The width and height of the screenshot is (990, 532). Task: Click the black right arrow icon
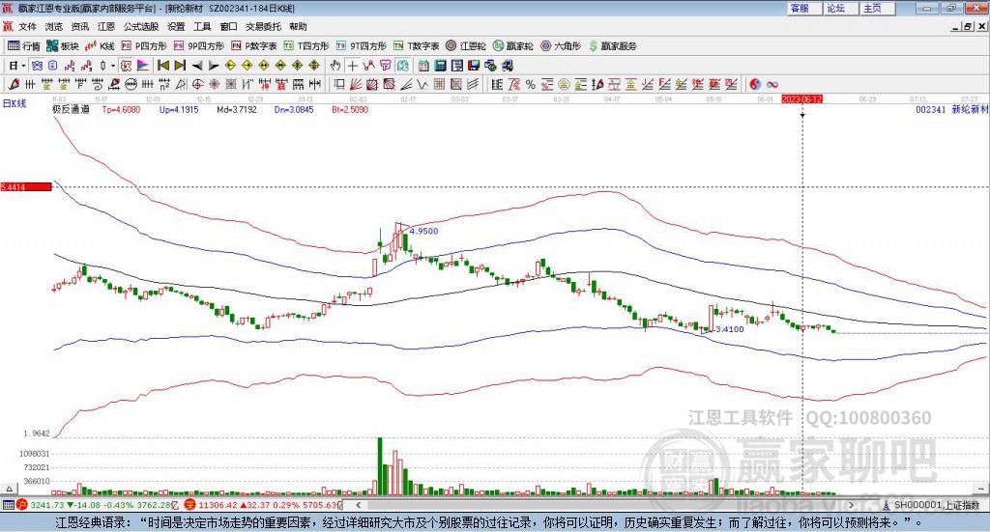(214, 66)
